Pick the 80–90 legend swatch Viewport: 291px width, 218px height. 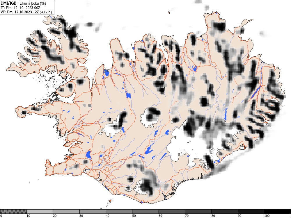pos(225,212)
